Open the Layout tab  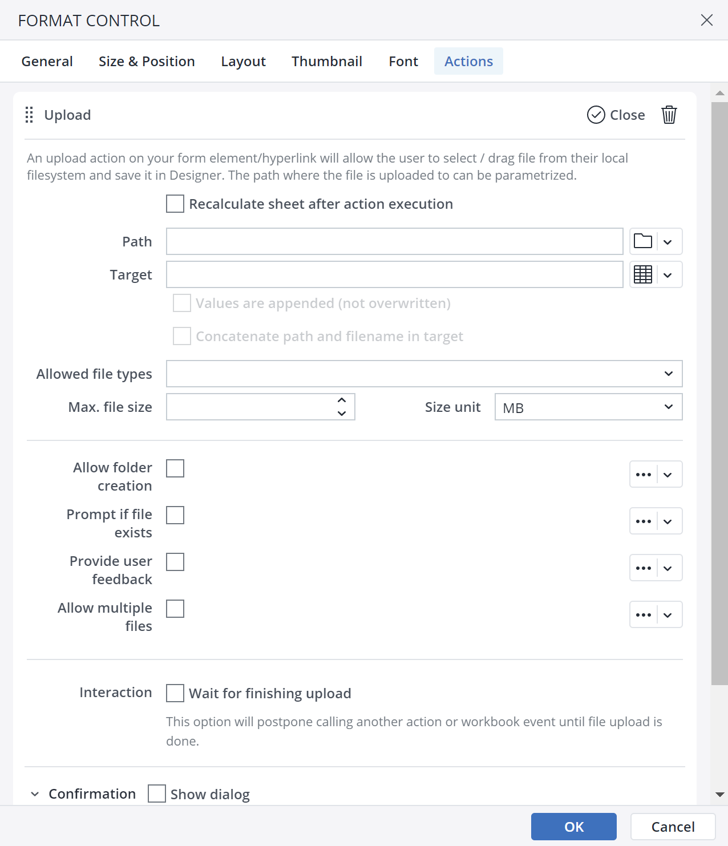point(244,61)
